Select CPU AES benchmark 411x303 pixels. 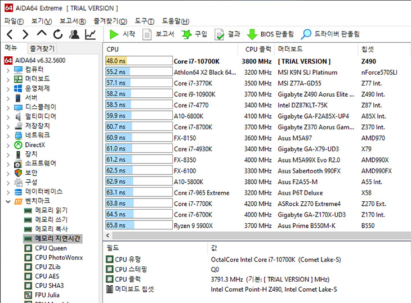(47, 277)
